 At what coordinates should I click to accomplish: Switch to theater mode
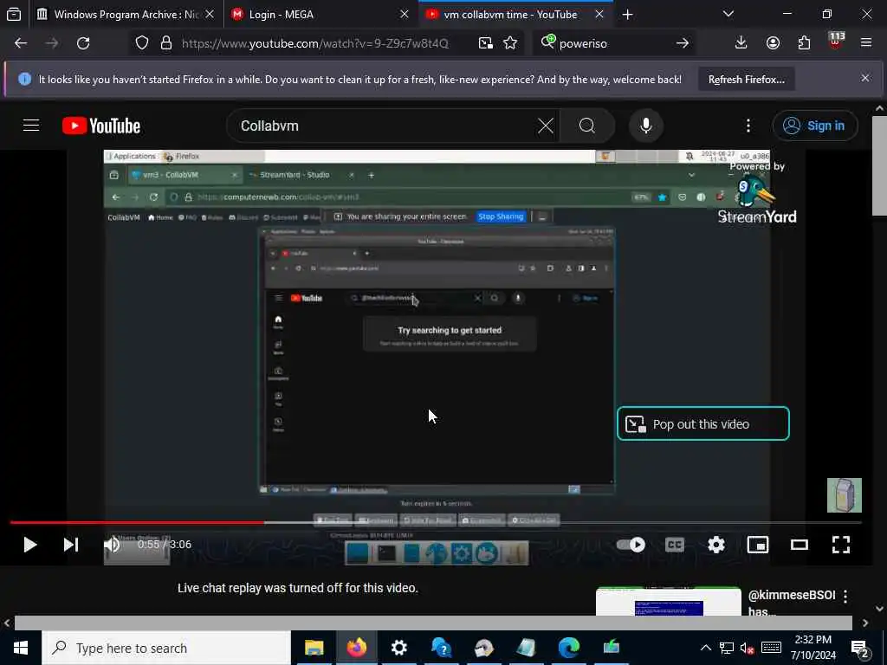pos(800,545)
